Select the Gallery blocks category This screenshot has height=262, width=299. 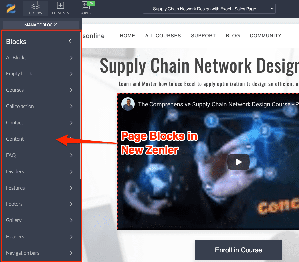coord(40,220)
